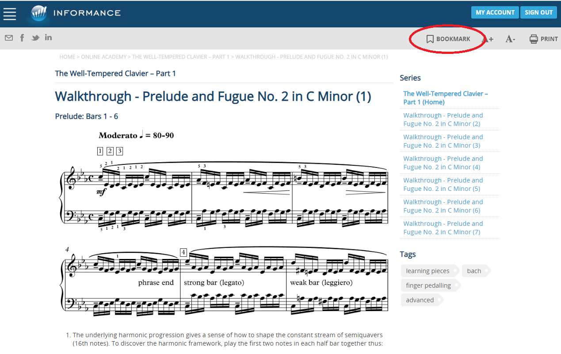The image size is (561, 354).
Task: Open Walkthrough Prelude and Fugue No. 2 (6)
Action: point(443,206)
